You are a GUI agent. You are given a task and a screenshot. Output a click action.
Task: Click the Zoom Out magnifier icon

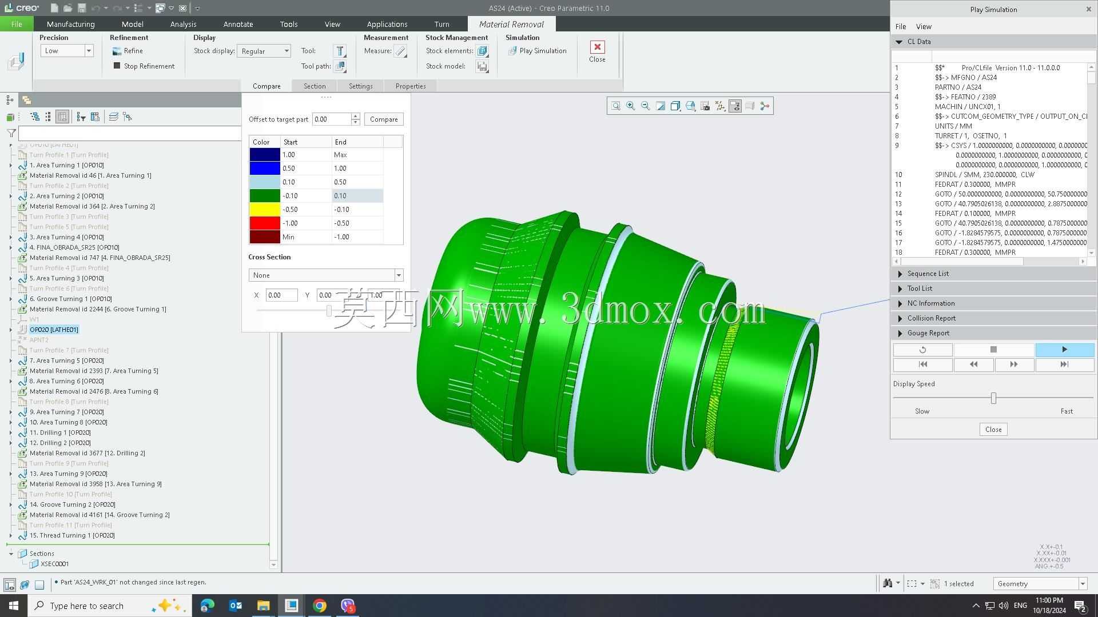[x=646, y=106]
